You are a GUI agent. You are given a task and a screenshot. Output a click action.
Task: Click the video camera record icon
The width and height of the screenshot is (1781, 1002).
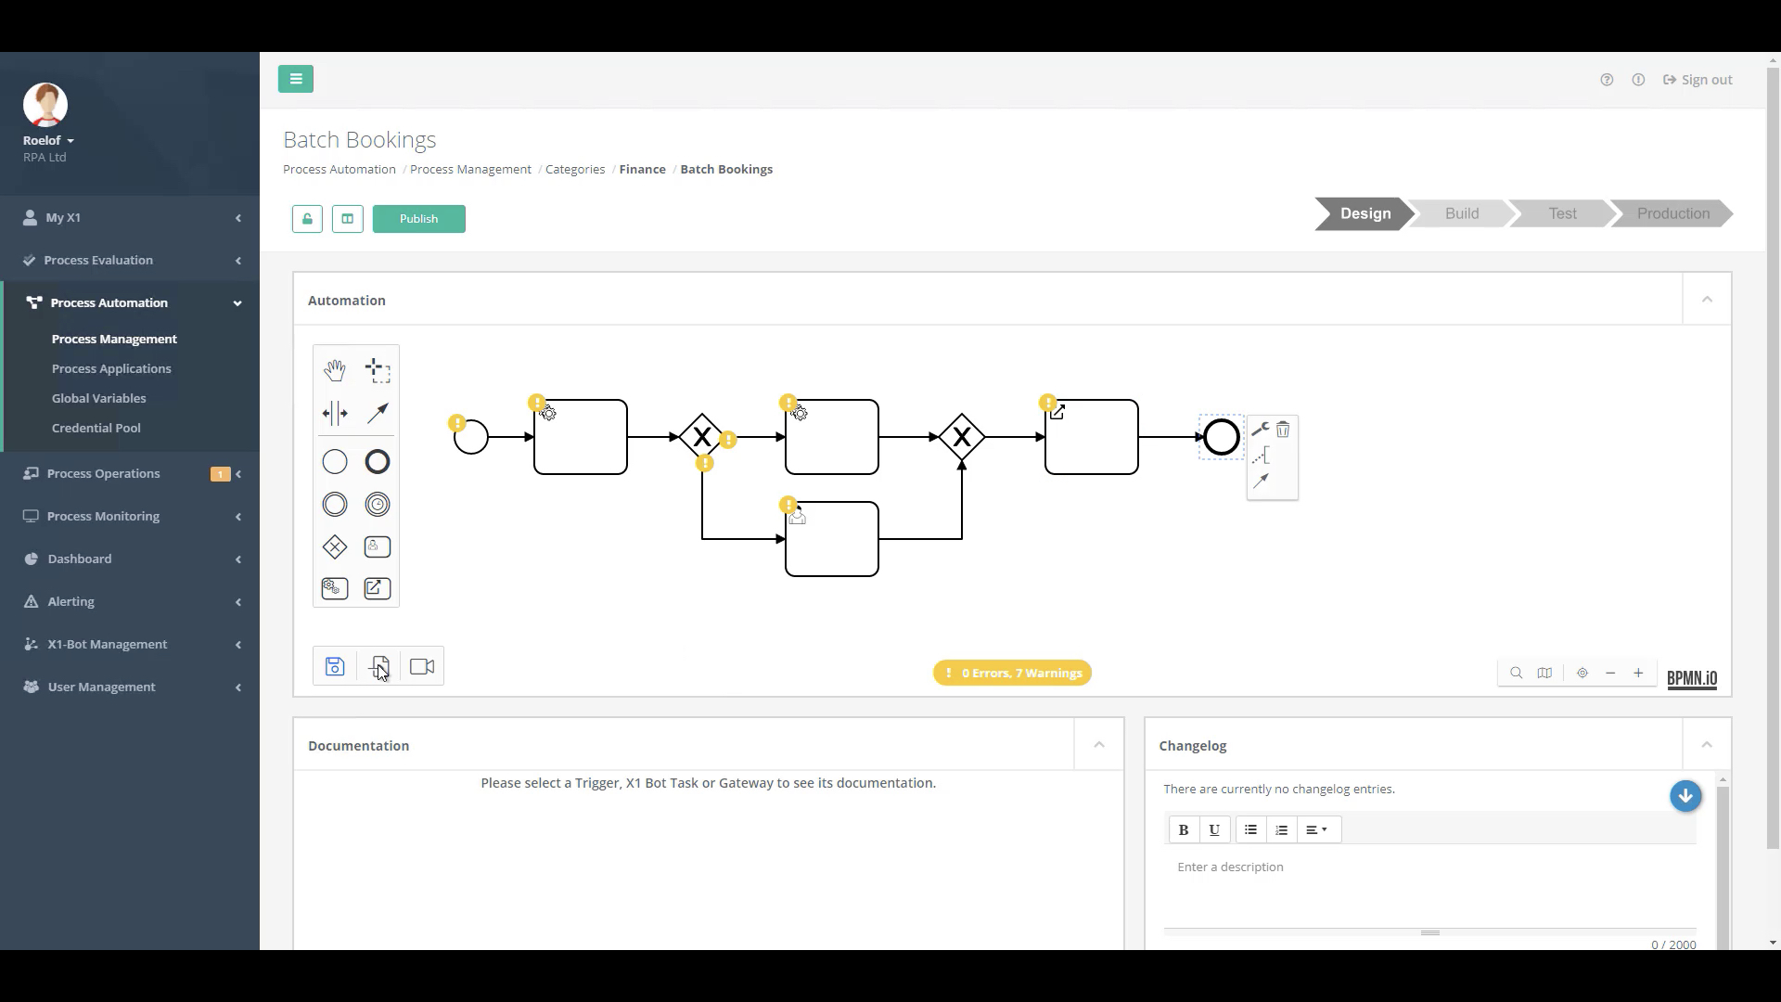pyautogui.click(x=422, y=666)
